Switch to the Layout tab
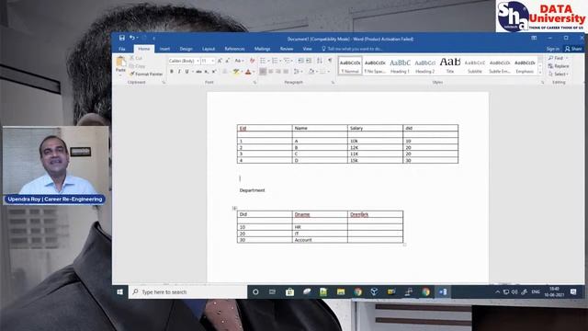Viewport: 588px width, 331px height. tap(209, 49)
